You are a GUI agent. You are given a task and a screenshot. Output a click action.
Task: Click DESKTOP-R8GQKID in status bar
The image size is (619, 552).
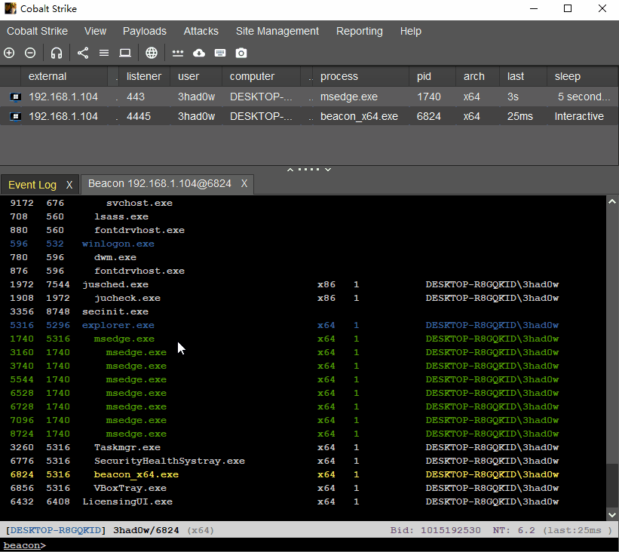point(55,530)
